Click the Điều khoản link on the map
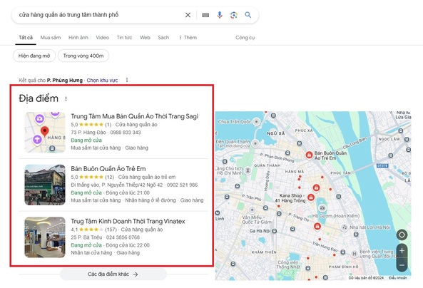 click(x=397, y=278)
